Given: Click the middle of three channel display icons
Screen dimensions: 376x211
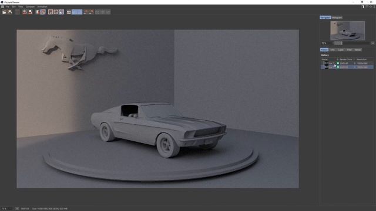Looking at the screenshot, I should pyautogui.click(x=56, y=12).
